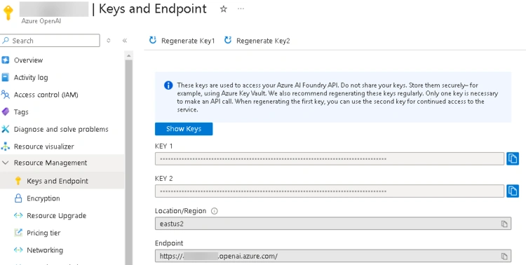Open the more options ellipsis menu
The height and width of the screenshot is (265, 526).
point(241,9)
